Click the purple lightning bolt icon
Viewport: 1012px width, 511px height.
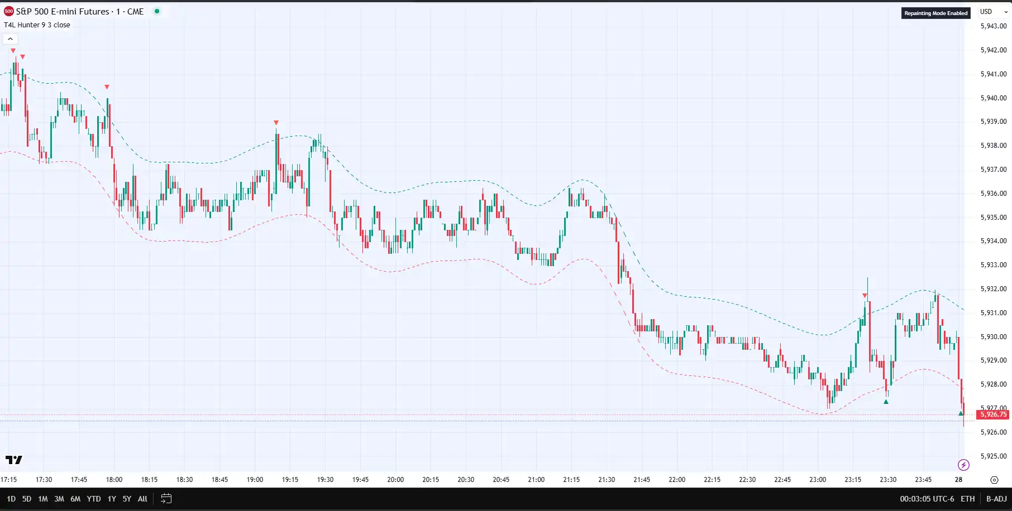pos(963,465)
